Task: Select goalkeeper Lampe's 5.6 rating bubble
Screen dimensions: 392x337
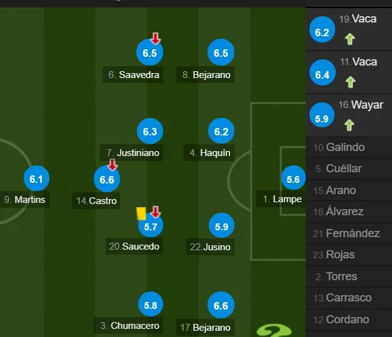Action: point(293,178)
